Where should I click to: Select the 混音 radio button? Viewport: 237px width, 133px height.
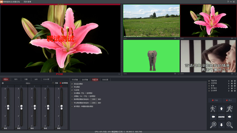pyautogui.click(x=53, y=83)
